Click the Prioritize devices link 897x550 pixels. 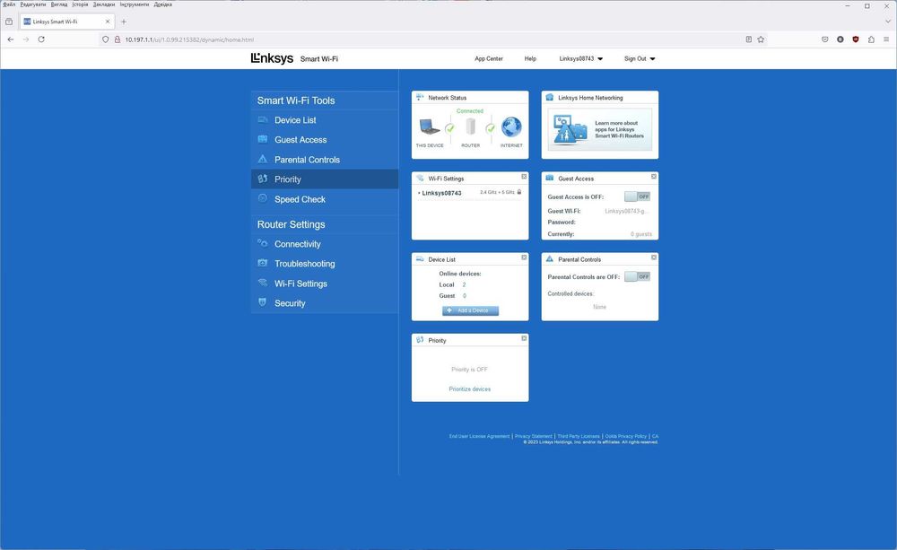[470, 389]
